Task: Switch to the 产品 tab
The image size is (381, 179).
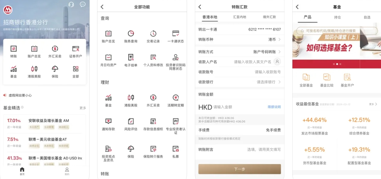Action: [308, 17]
